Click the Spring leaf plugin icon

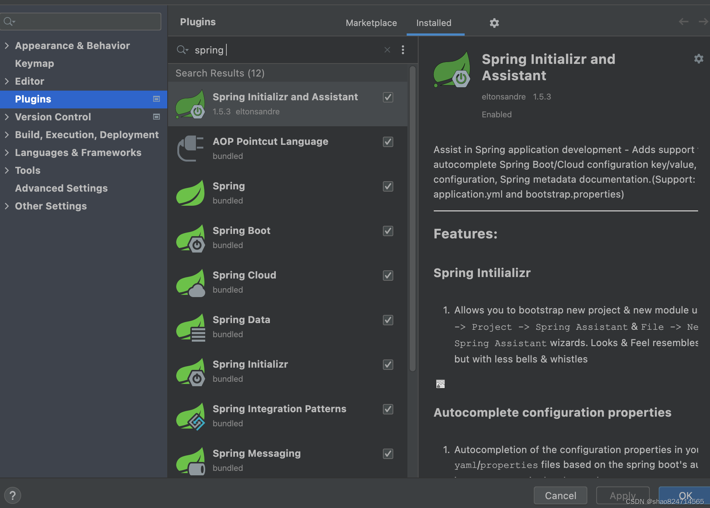point(190,193)
